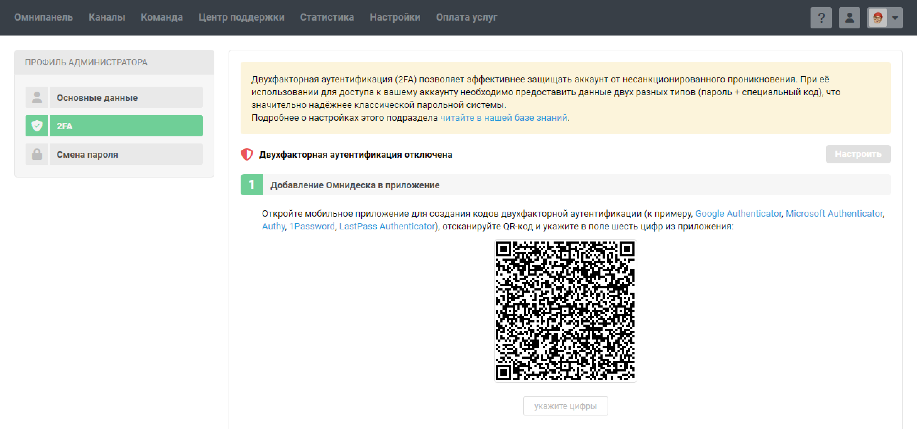Click the account avatar picture

point(878,17)
